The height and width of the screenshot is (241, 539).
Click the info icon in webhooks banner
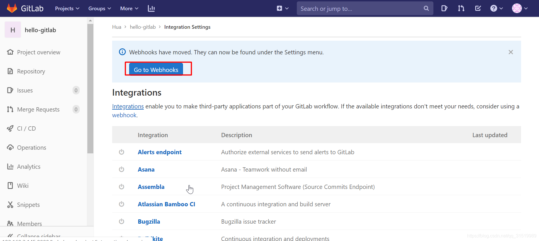[x=122, y=52]
